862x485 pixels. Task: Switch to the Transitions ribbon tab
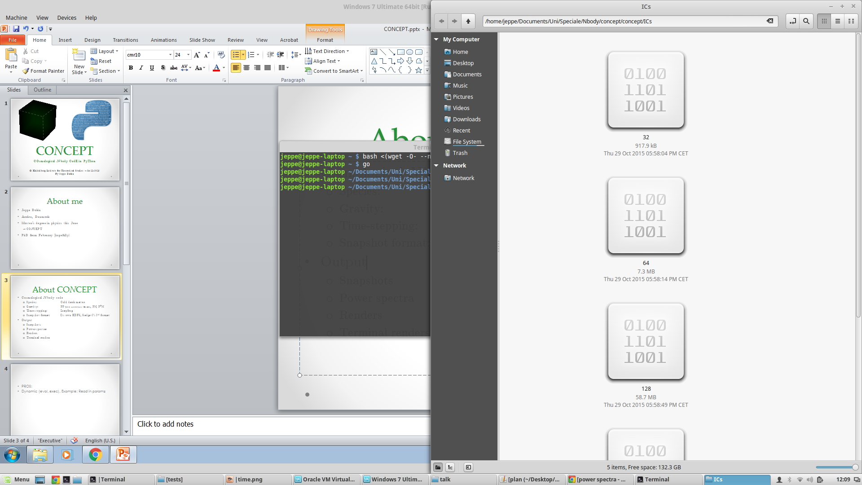126,40
